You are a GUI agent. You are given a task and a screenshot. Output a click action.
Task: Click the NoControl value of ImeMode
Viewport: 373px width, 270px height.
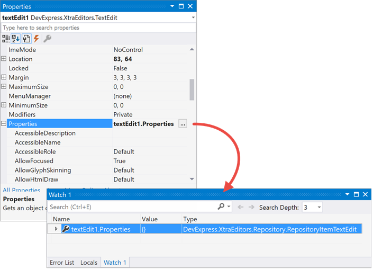click(128, 50)
